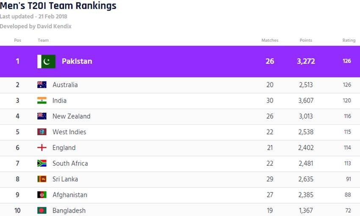Open the Pakistan team name link
The width and height of the screenshot is (360, 216).
click(x=77, y=61)
